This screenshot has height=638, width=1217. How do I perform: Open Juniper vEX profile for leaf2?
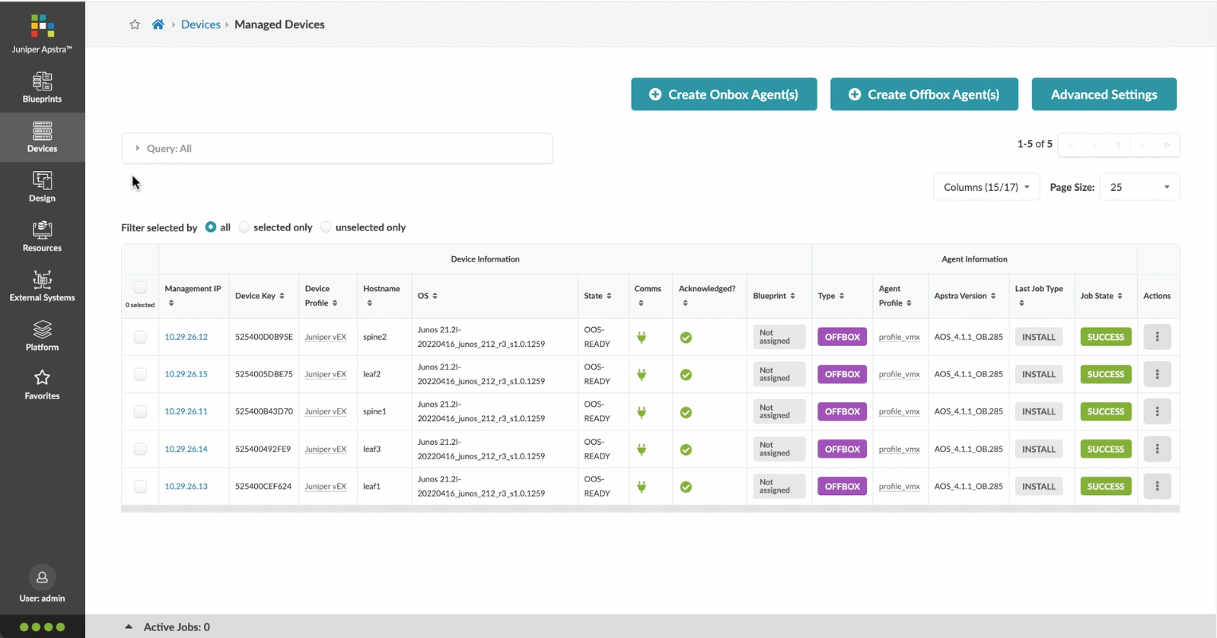click(326, 374)
